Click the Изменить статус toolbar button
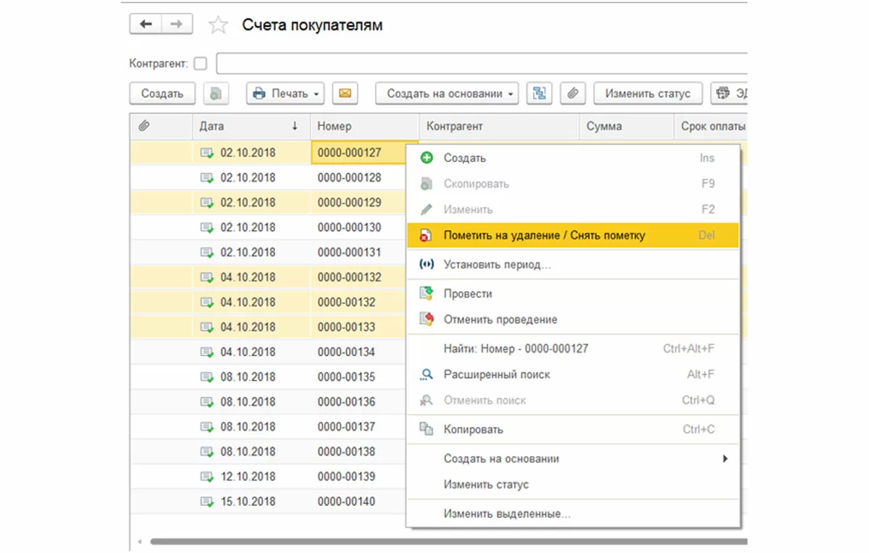 tap(647, 93)
